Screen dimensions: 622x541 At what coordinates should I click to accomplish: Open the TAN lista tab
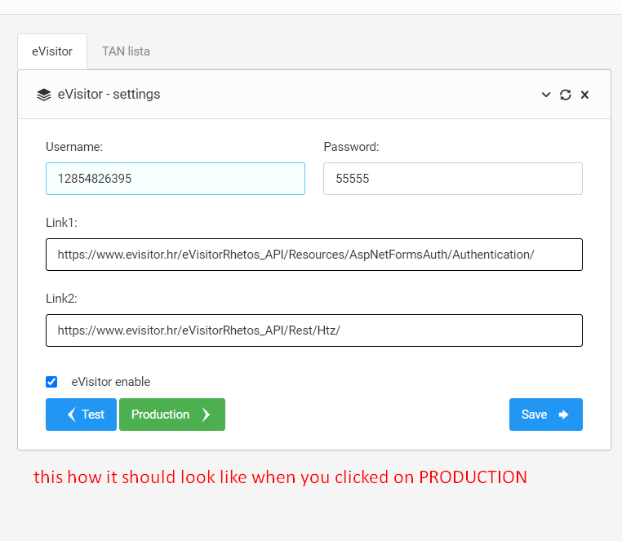point(126,51)
